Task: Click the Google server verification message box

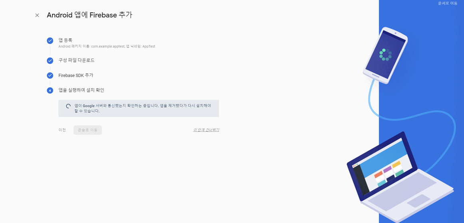Action: tap(139, 109)
